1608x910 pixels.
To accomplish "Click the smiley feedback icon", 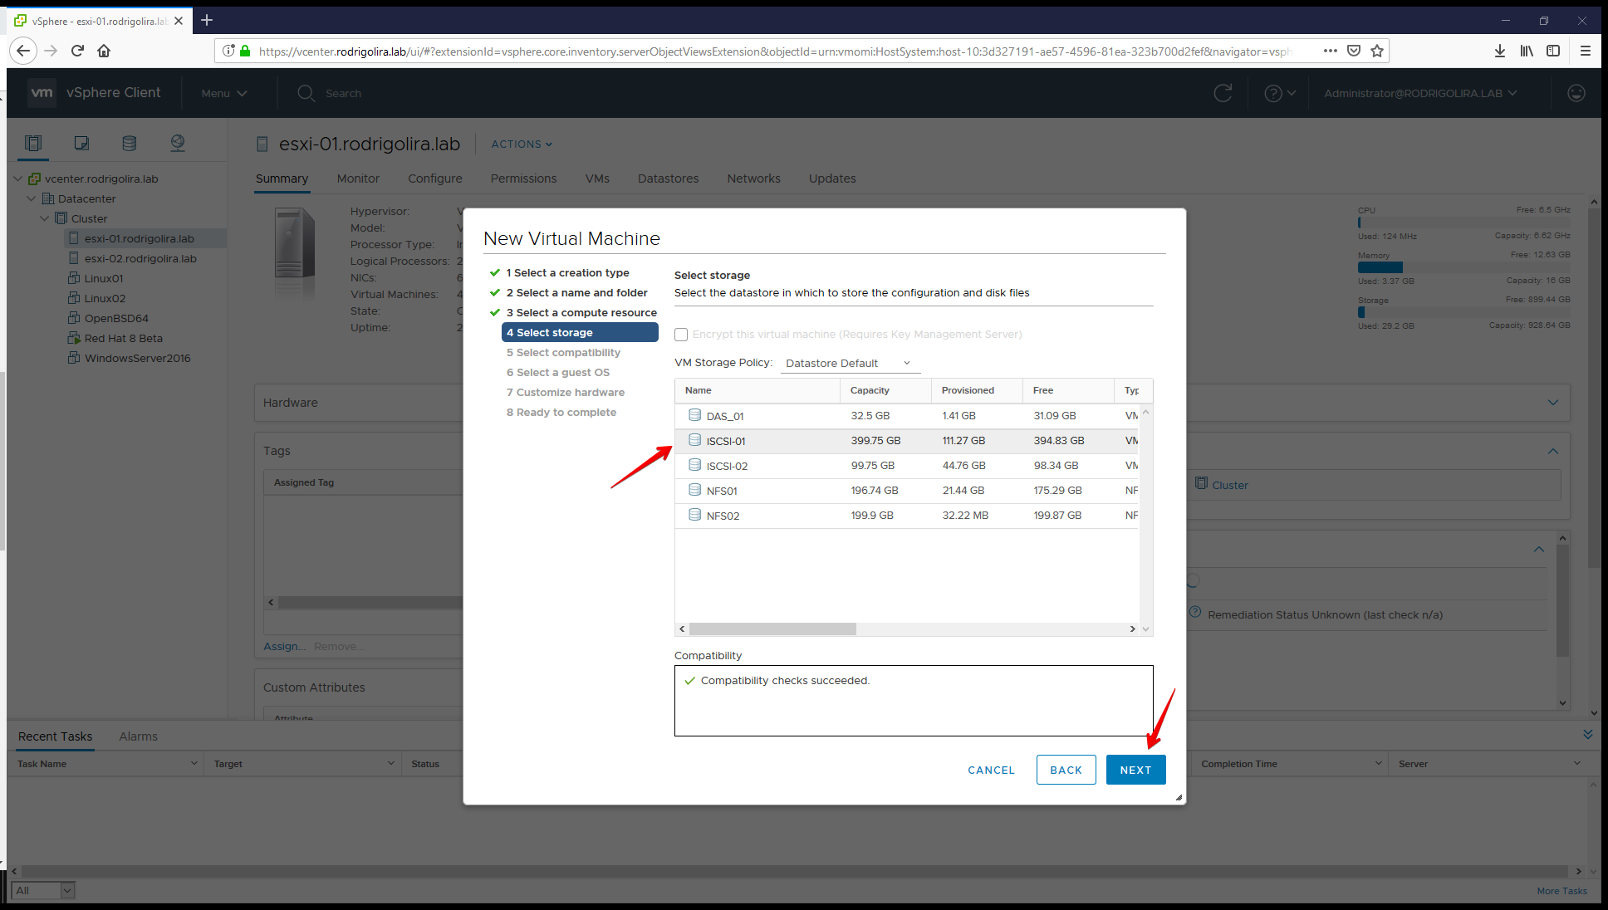I will coord(1576,93).
